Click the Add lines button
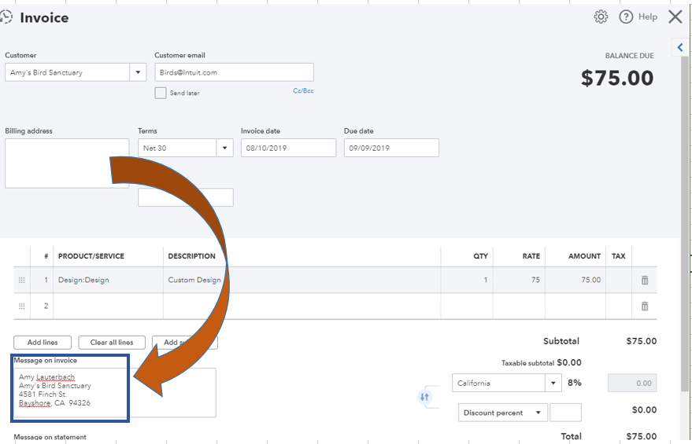The width and height of the screenshot is (692, 444). (x=43, y=343)
